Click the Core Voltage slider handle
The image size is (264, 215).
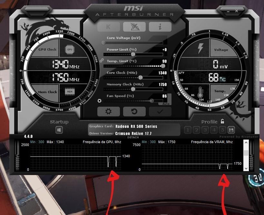(103, 43)
